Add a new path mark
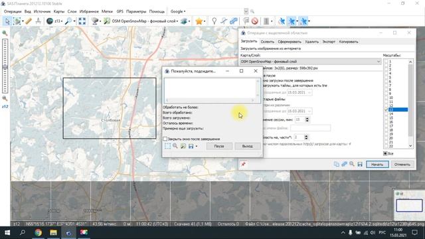This screenshot has width=425, height=239. (224, 21)
